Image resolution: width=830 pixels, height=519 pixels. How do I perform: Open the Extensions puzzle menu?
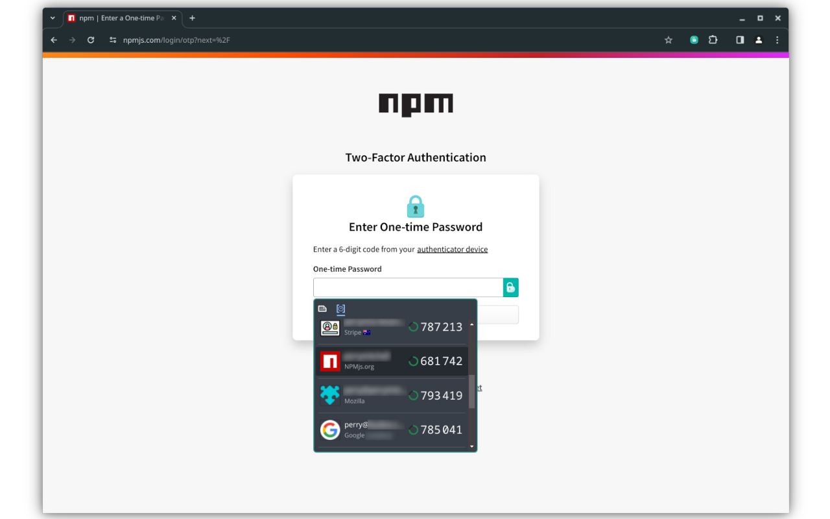click(x=713, y=40)
